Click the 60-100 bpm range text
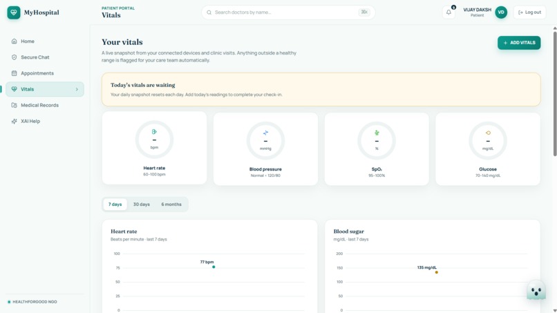 click(154, 174)
